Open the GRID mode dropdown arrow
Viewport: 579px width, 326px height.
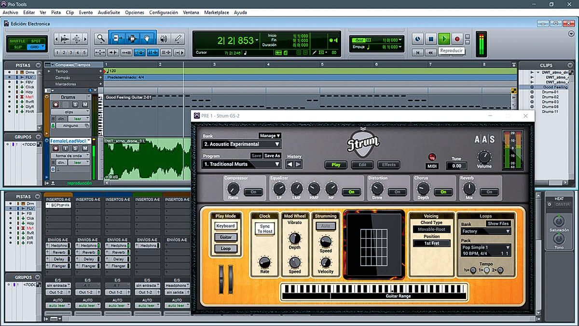pyautogui.click(x=43, y=47)
